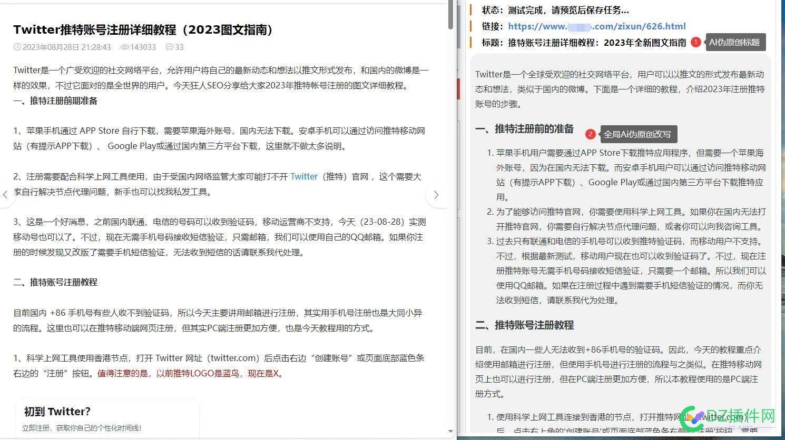Open the zixun/626.html link in the right panel

[597, 26]
